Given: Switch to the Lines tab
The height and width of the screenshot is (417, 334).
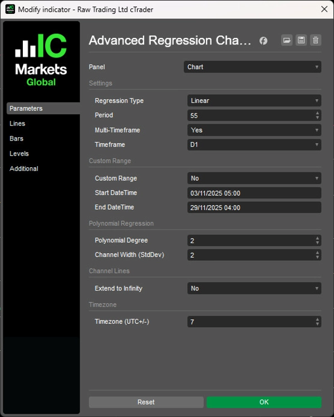Looking at the screenshot, I should pos(17,123).
